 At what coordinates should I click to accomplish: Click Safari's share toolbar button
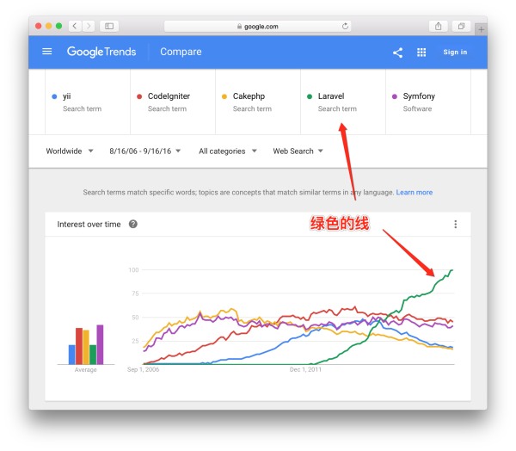[439, 27]
